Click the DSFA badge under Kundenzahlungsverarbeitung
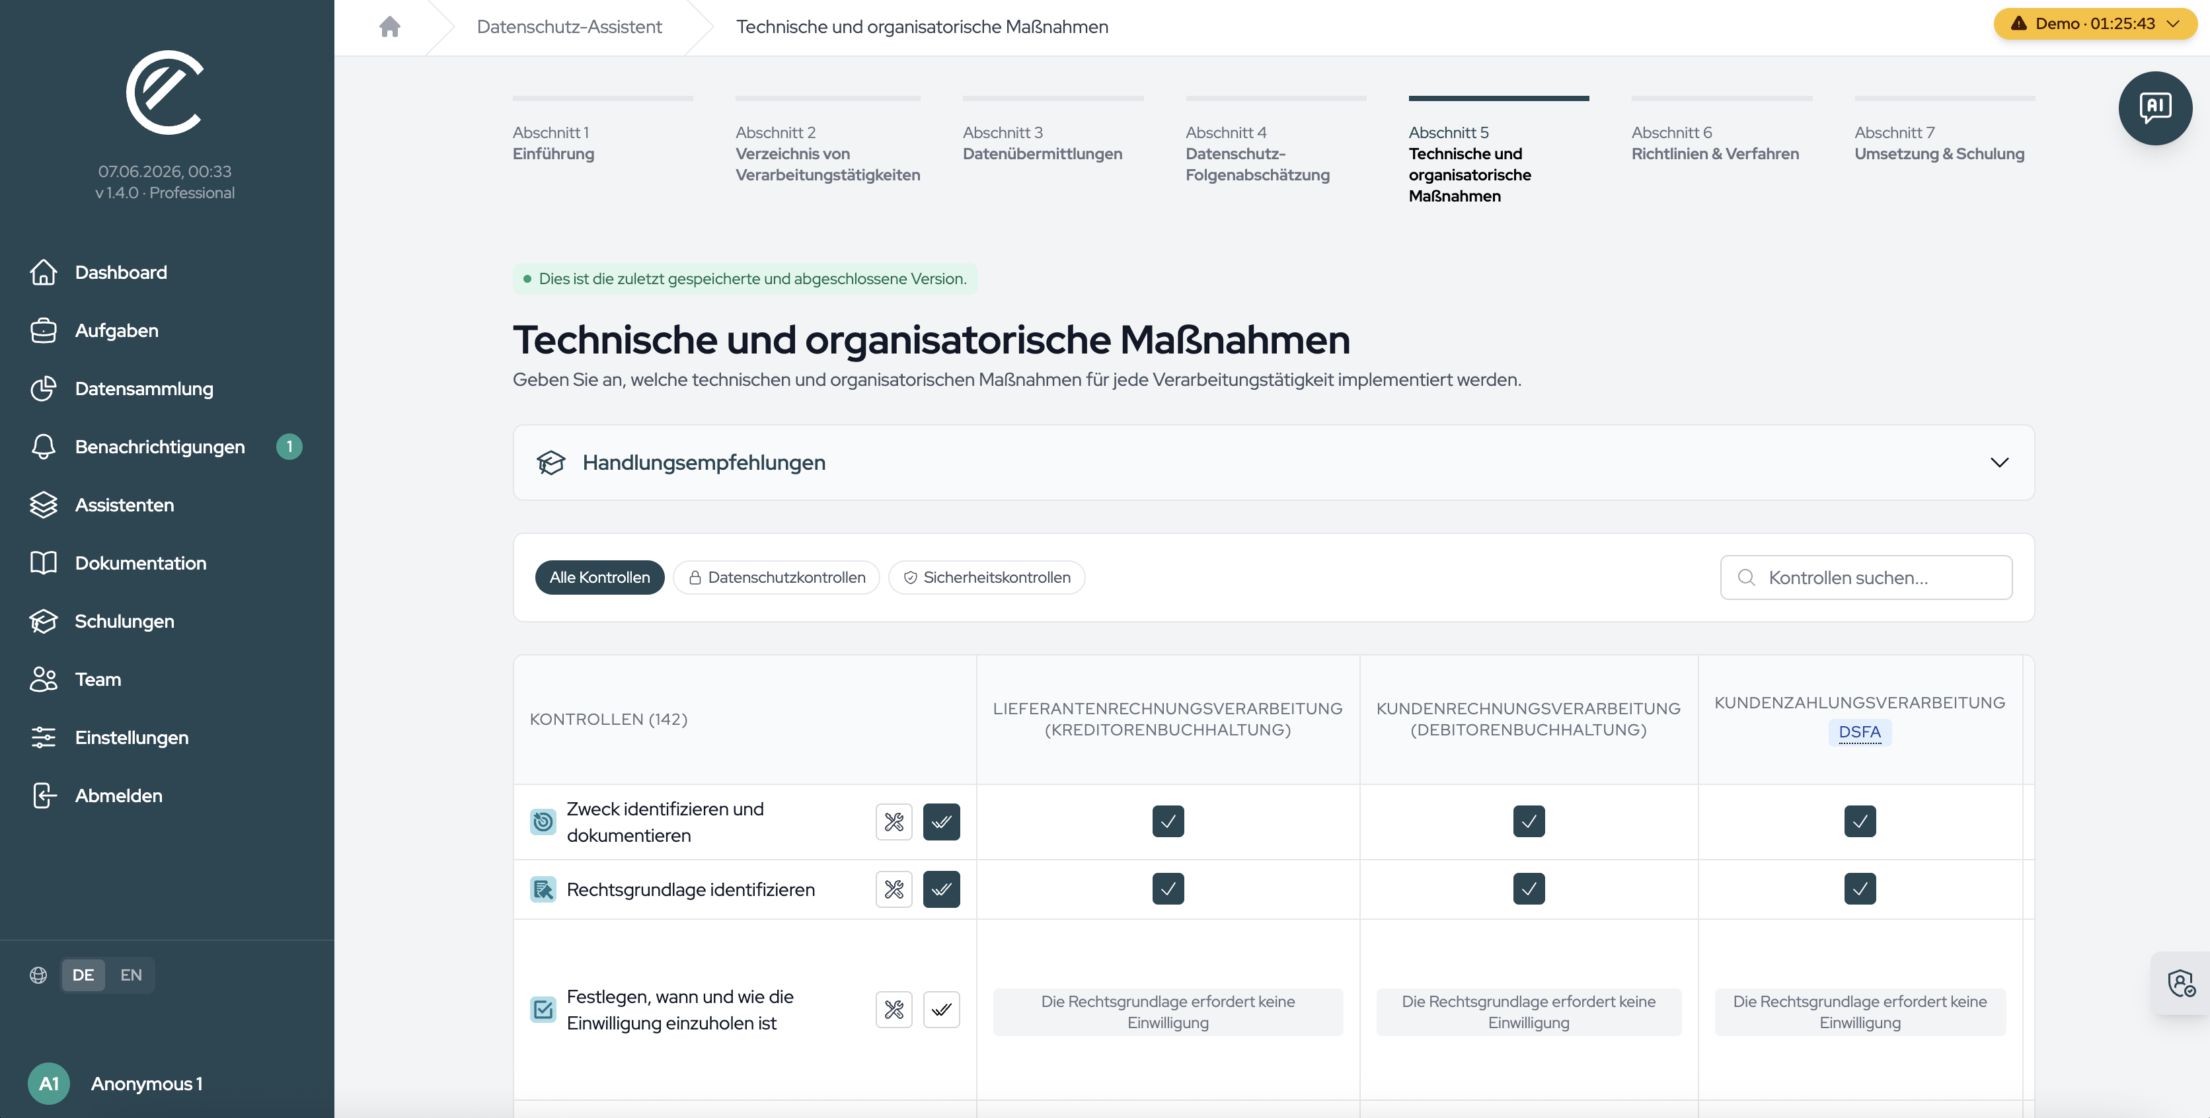Image resolution: width=2210 pixels, height=1118 pixels. [x=1859, y=732]
